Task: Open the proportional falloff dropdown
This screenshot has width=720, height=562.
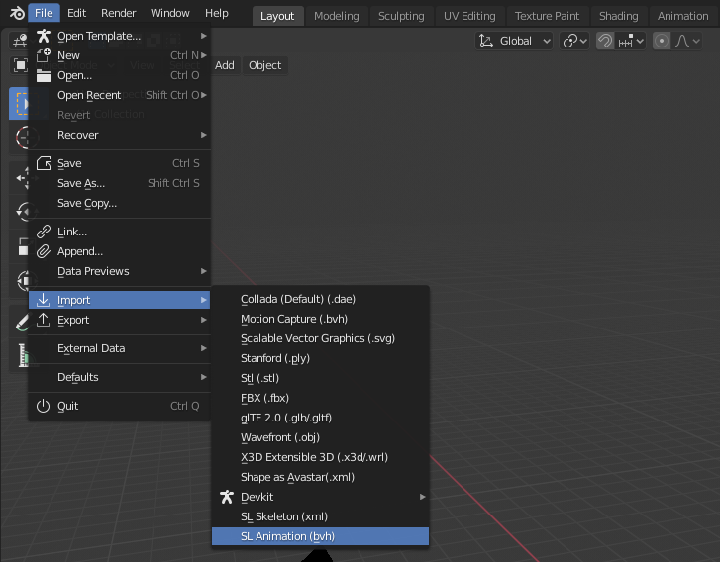Action: [x=687, y=41]
